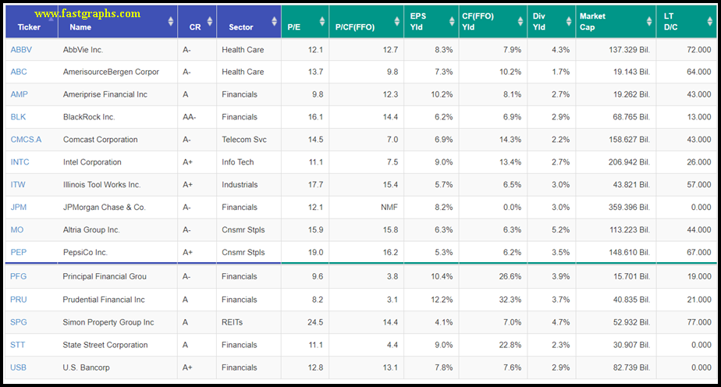Viewport: 721px width, 387px height.
Task: Click the SPG ticker link
Action: pos(19,322)
